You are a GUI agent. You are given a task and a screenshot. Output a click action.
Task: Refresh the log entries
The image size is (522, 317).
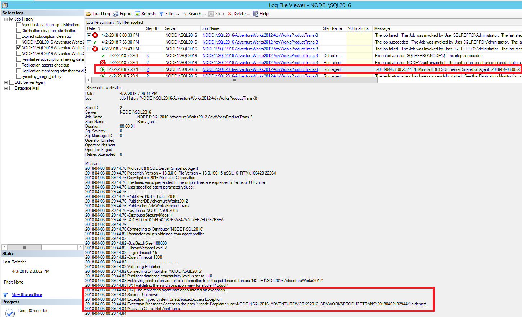coord(145,14)
